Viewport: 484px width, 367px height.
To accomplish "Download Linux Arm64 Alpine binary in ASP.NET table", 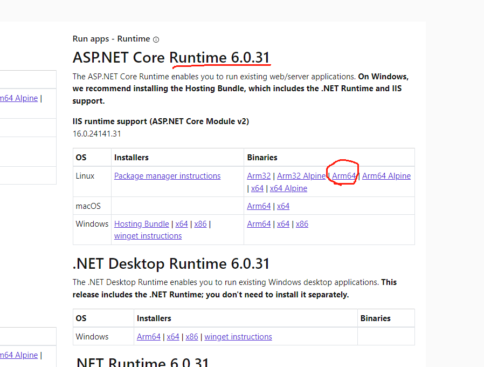I will [x=386, y=176].
